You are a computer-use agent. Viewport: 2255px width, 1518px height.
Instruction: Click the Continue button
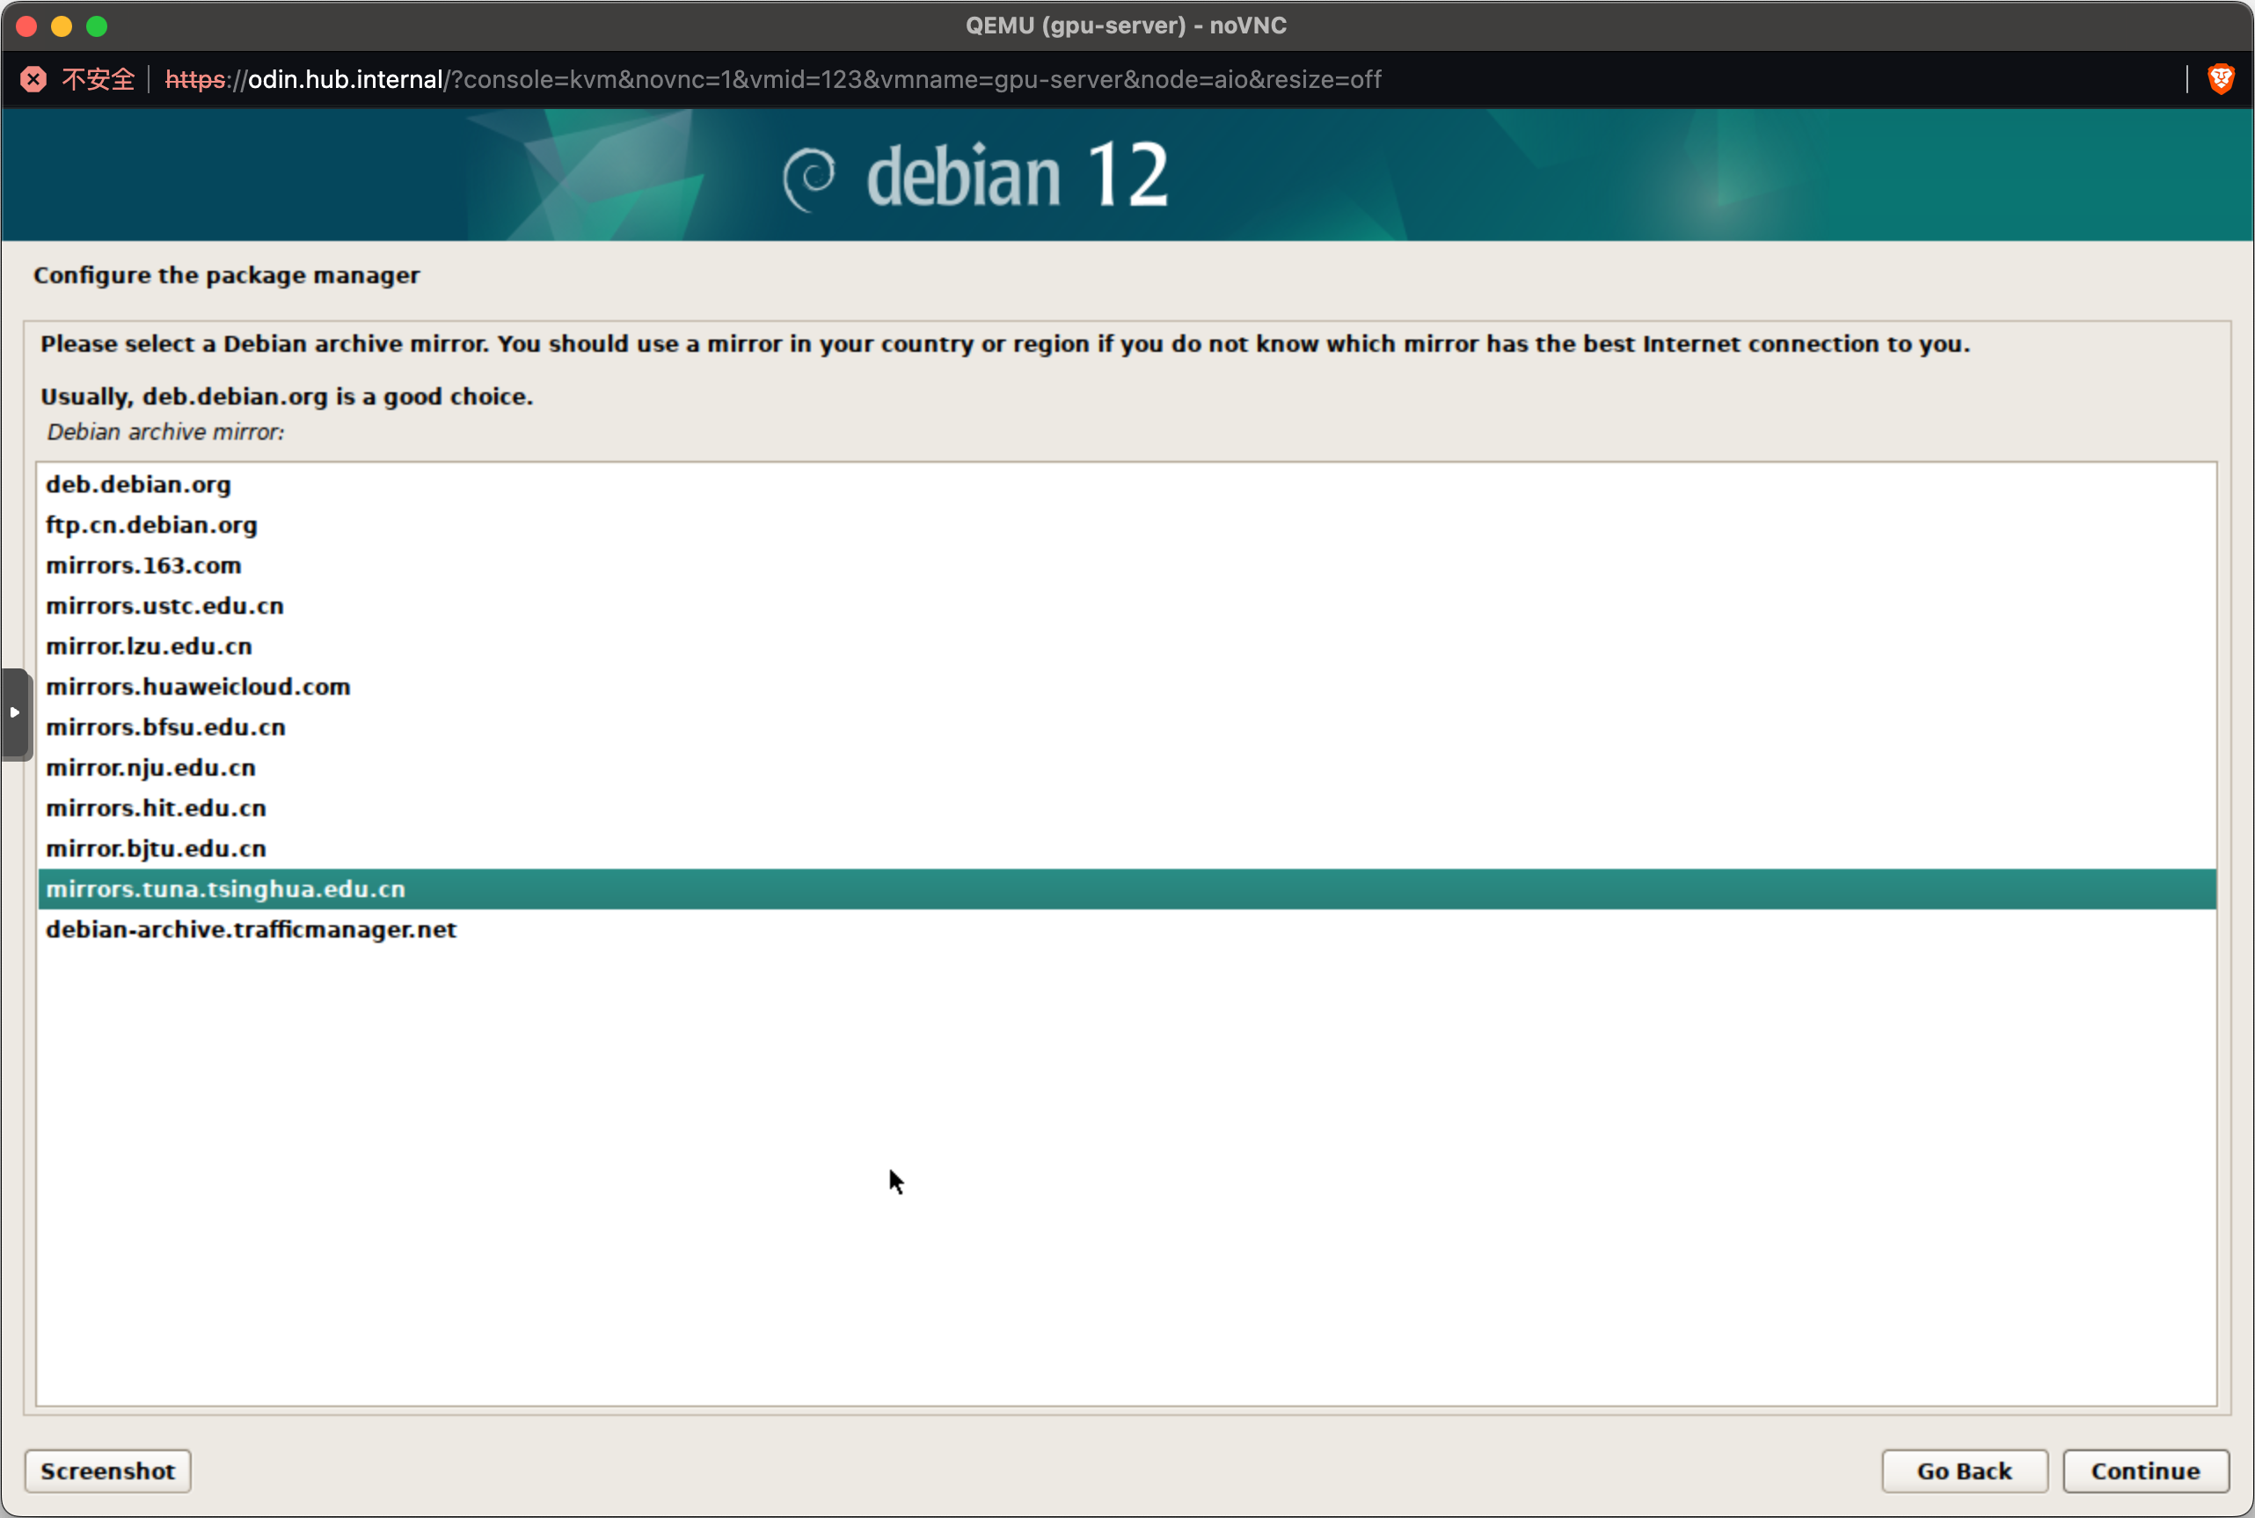(2146, 1471)
